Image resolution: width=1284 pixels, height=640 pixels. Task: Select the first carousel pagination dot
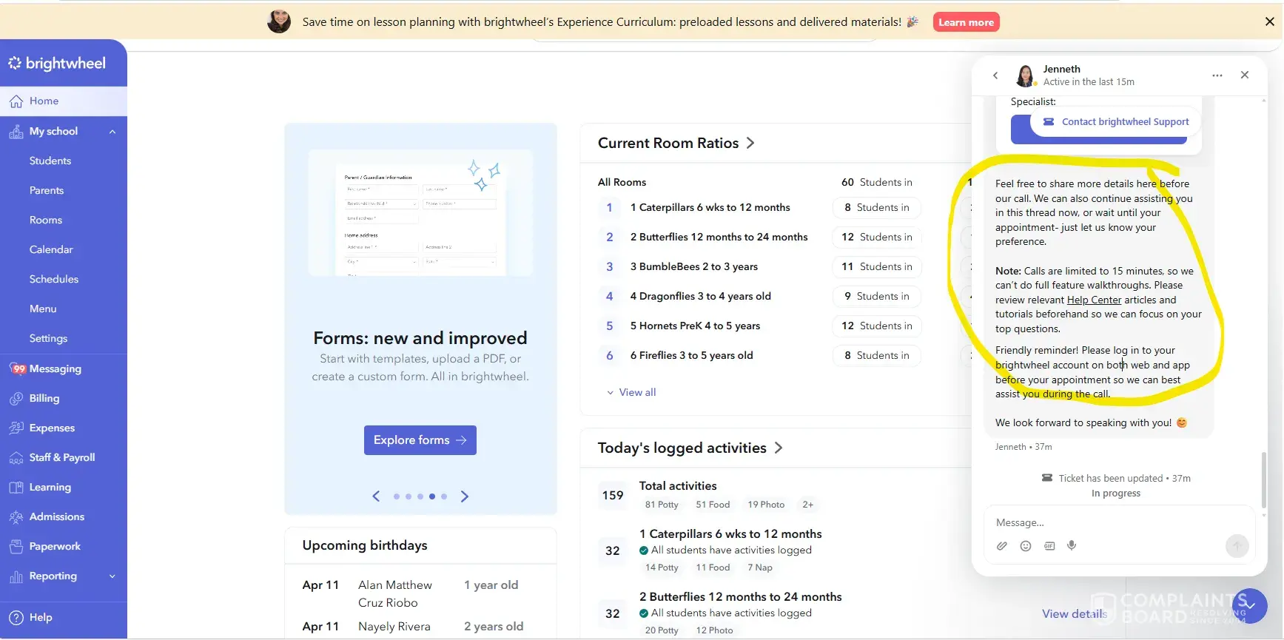coord(397,496)
